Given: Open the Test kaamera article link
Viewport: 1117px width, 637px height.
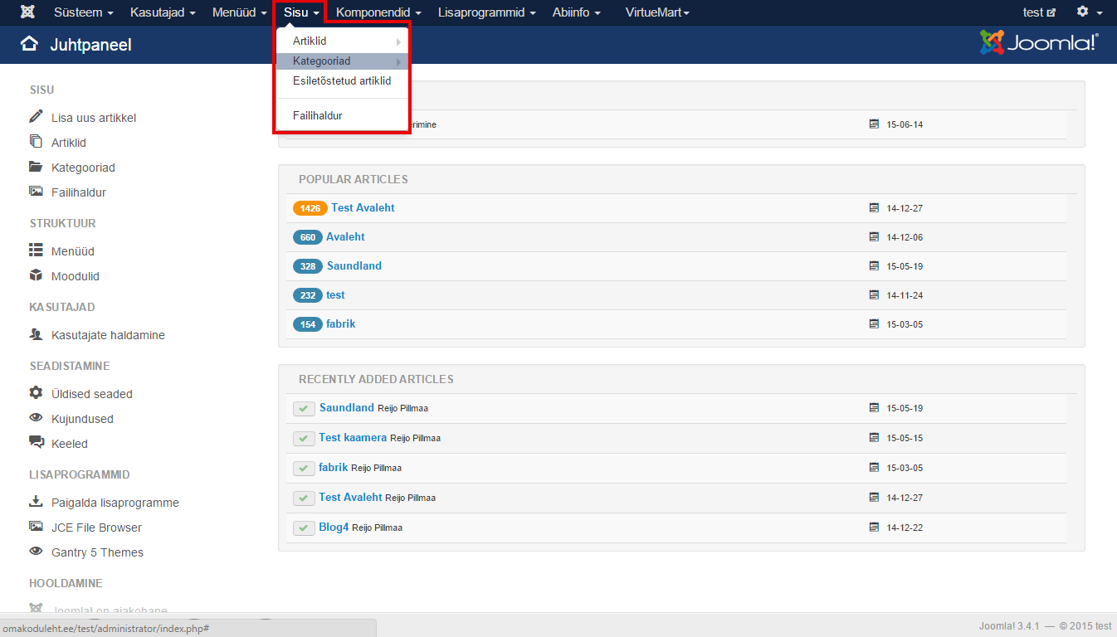Looking at the screenshot, I should (353, 437).
